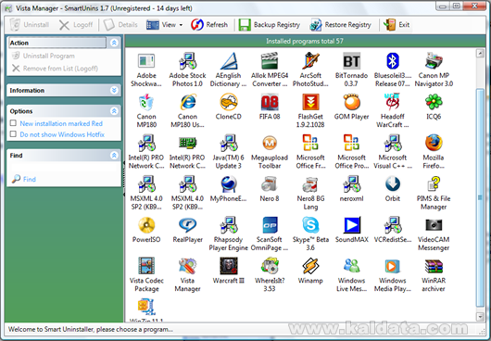Image resolution: width=491 pixels, height=341 pixels.
Task: Select ScanSoft OmniPage icon
Action: click(x=270, y=225)
